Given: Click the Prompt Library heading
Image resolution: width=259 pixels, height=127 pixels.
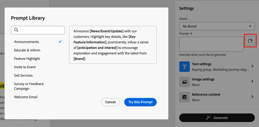Looking at the screenshot, I should pos(28,18).
